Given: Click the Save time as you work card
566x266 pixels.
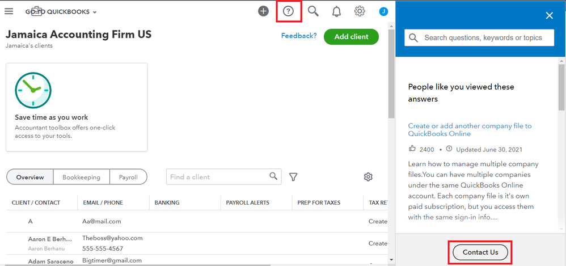Looking at the screenshot, I should click(77, 108).
